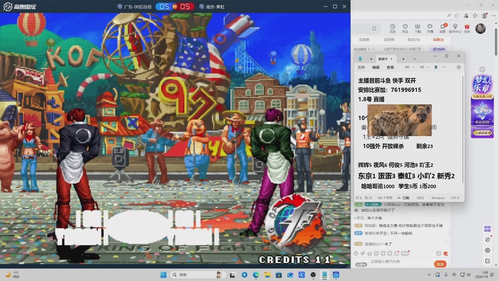The width and height of the screenshot is (499, 281).
Task: Select the 活跃榜 tab
Action: pyautogui.click(x=389, y=39)
